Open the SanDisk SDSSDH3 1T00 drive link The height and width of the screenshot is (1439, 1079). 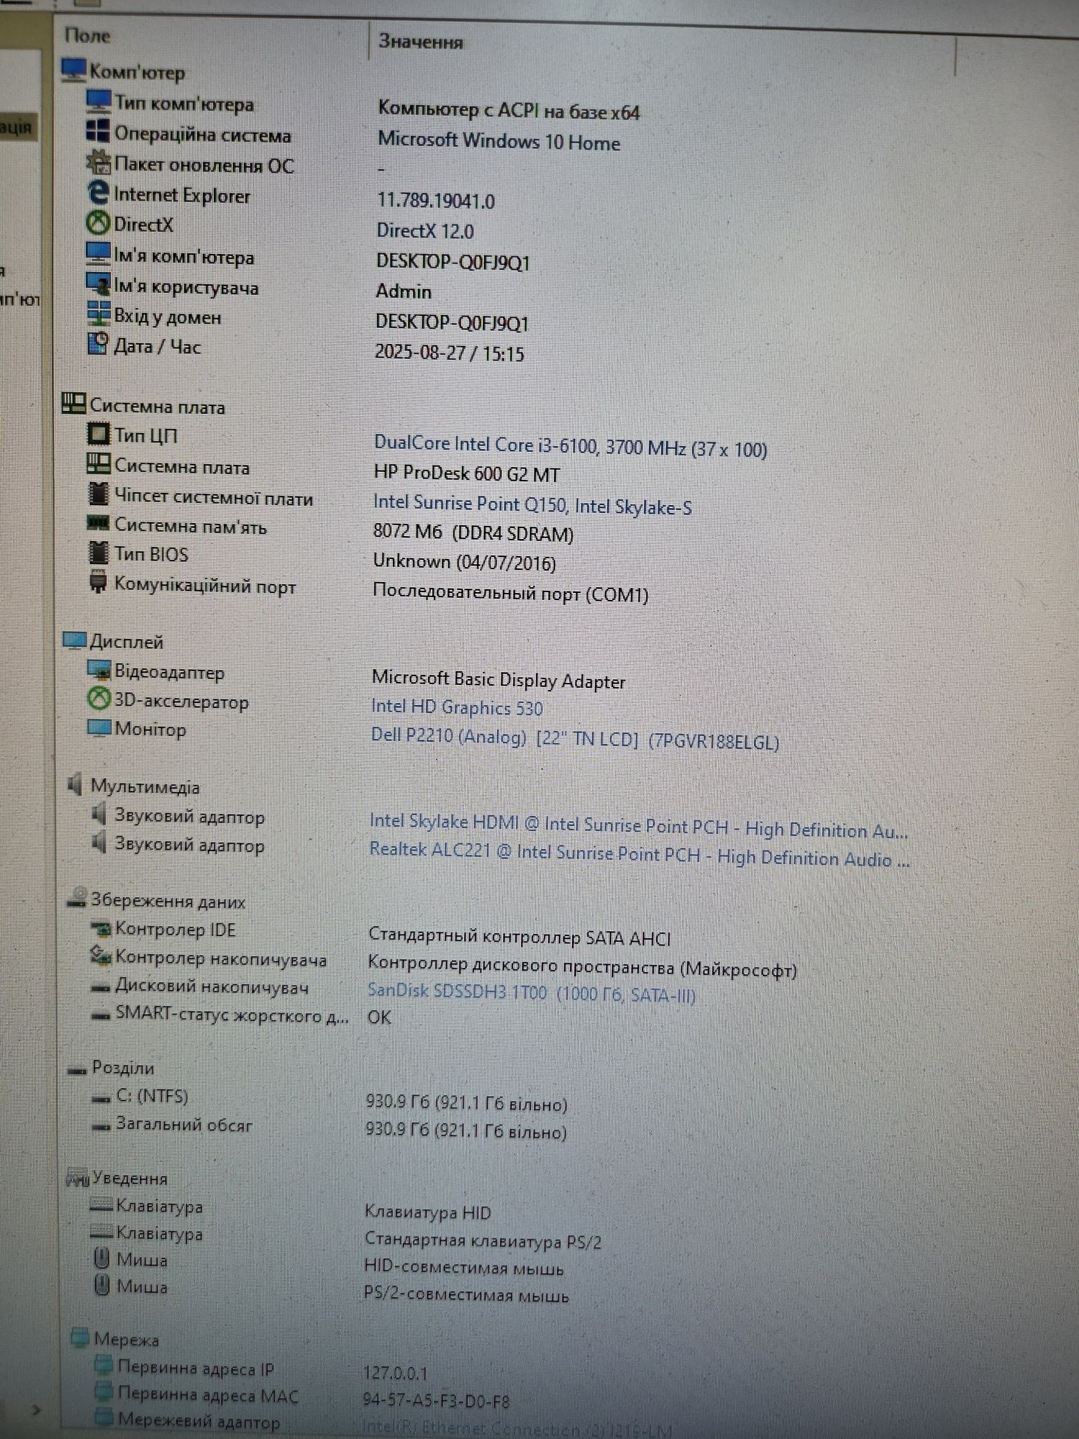coord(532,992)
